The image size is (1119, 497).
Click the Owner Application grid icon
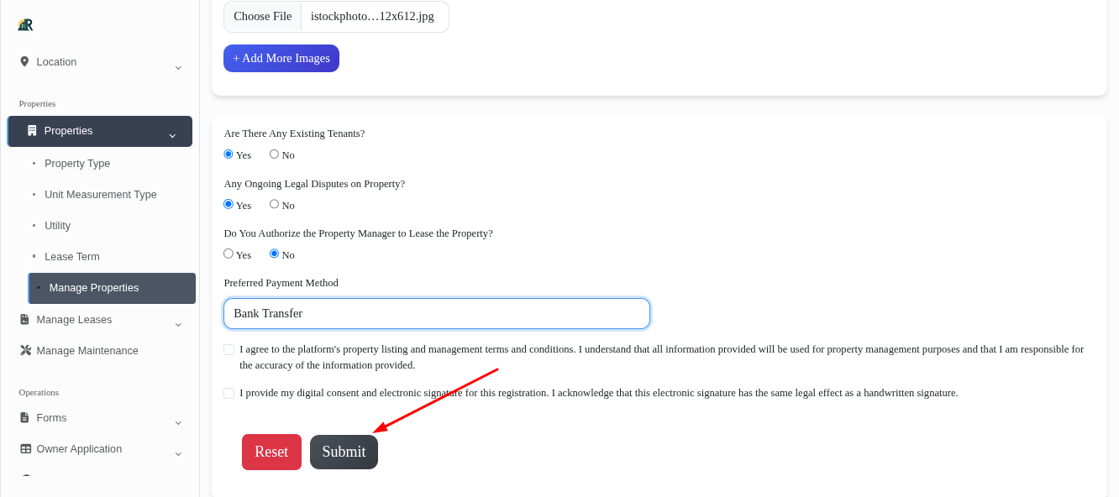tap(24, 448)
